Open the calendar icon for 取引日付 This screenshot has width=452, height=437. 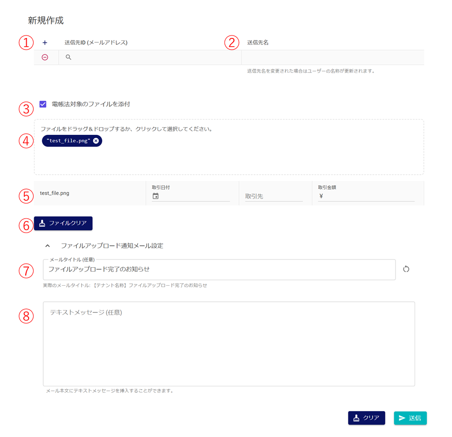pos(156,196)
